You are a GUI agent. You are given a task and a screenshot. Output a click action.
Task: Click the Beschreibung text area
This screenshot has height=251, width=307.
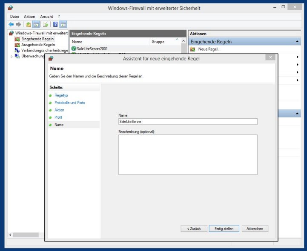click(x=188, y=154)
